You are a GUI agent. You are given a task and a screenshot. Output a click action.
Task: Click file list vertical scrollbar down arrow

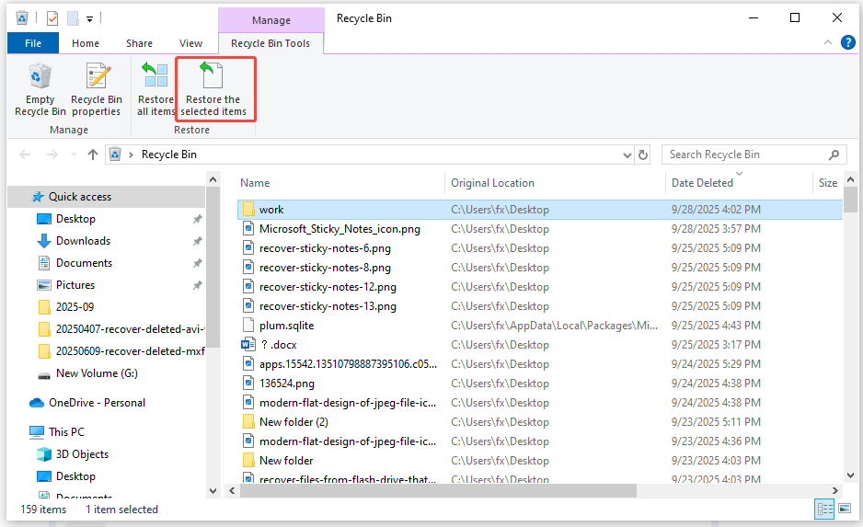coord(850,475)
